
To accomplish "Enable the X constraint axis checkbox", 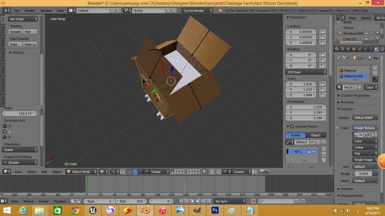I will coord(5,126).
